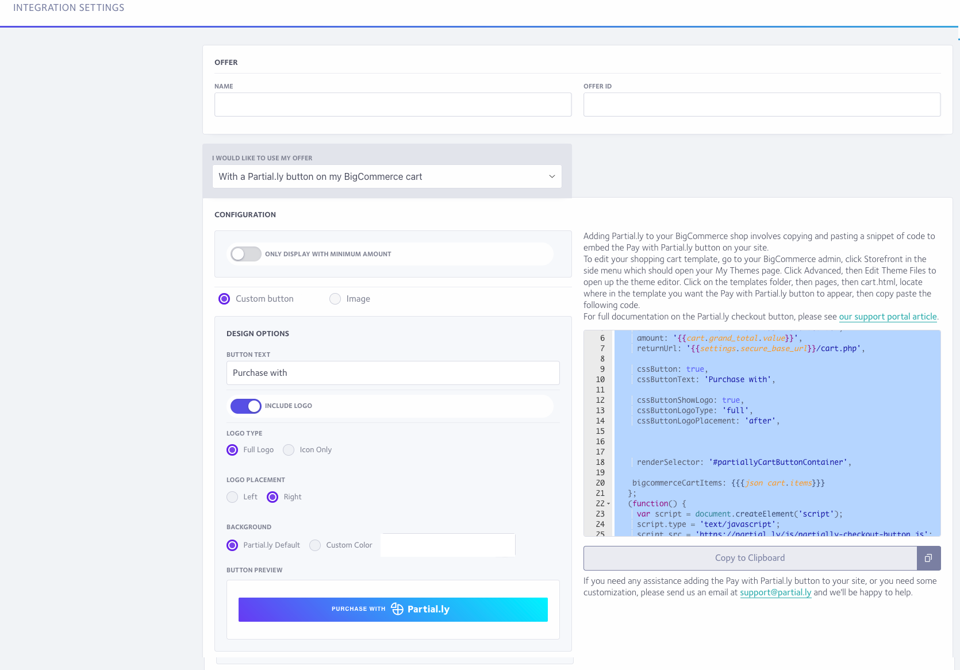
Task: Click the Button Preview label
Action: click(255, 570)
